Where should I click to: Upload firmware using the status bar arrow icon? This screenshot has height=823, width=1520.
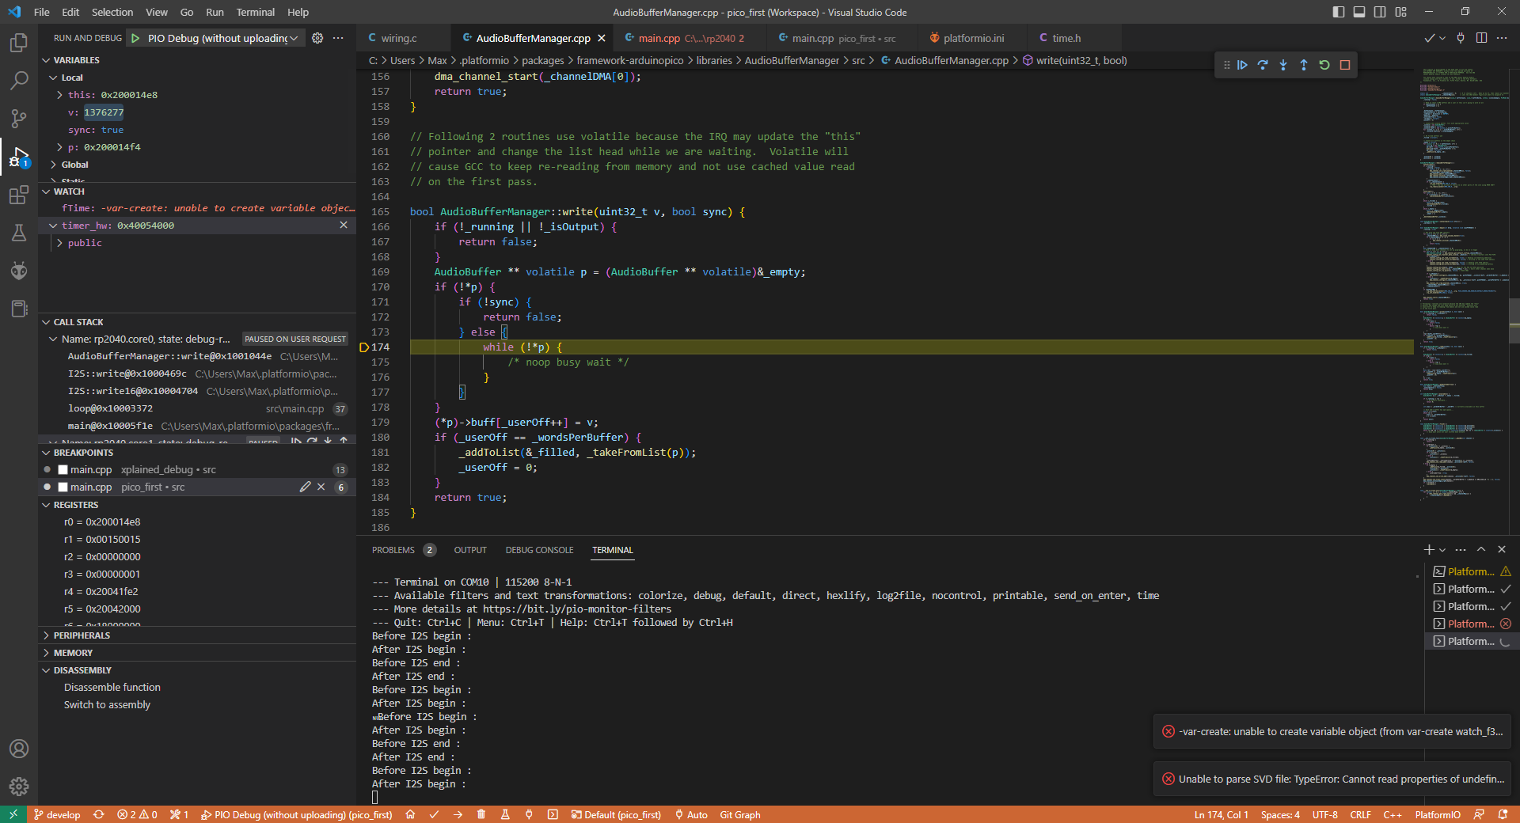click(x=458, y=814)
